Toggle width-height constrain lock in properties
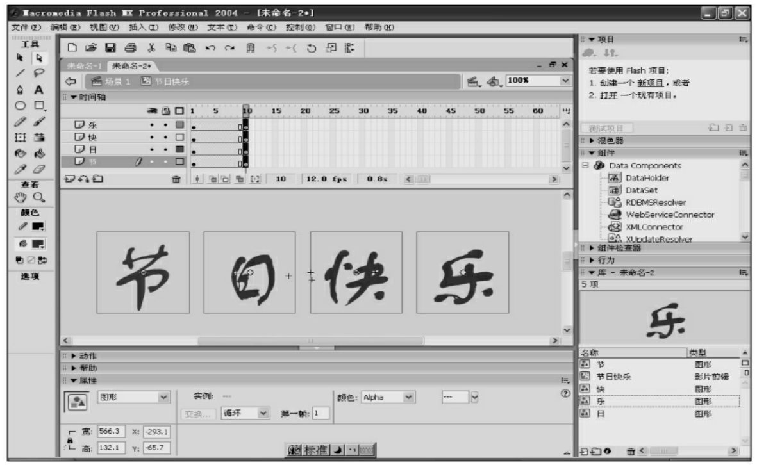 (70, 441)
